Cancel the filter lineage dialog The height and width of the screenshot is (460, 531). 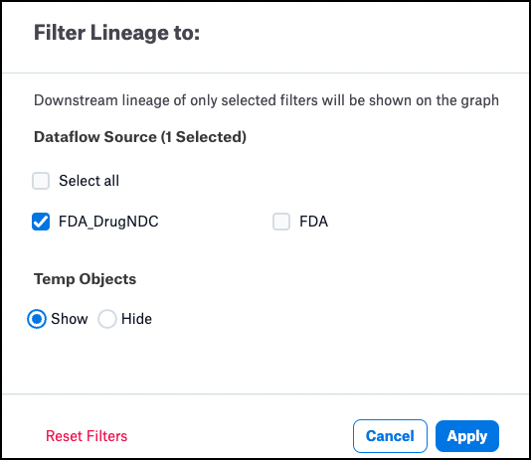tap(390, 436)
